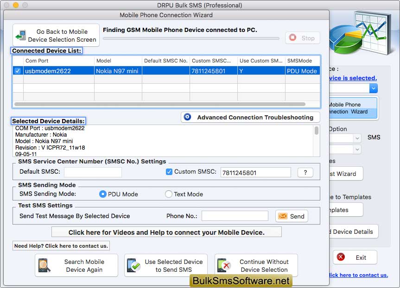Click Need Help contact us button
Image resolution: width=400 pixels, height=288 pixels.
[61, 246]
